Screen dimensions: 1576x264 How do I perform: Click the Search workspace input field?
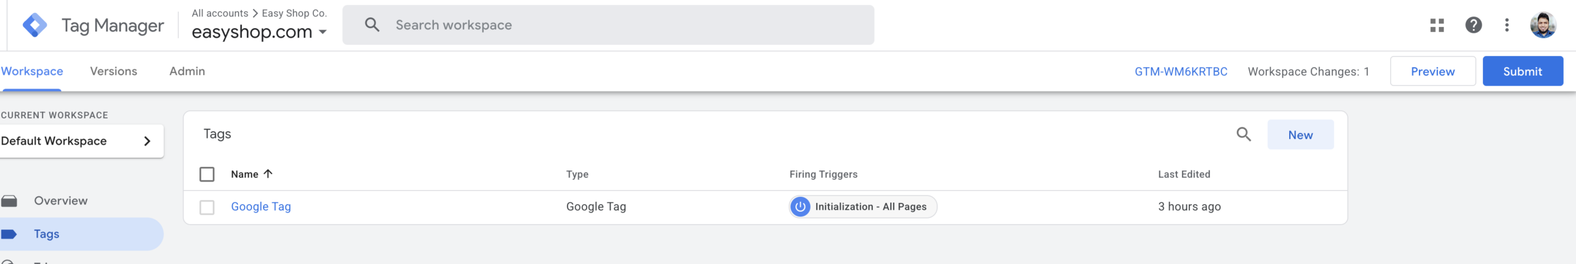pyautogui.click(x=608, y=25)
